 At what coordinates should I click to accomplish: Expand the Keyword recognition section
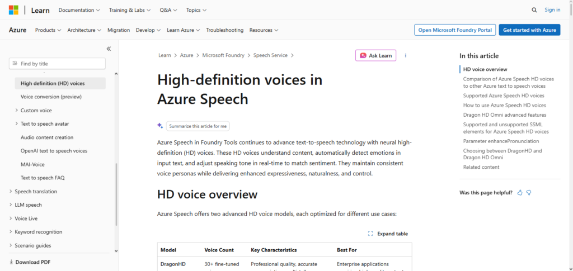coord(11,232)
